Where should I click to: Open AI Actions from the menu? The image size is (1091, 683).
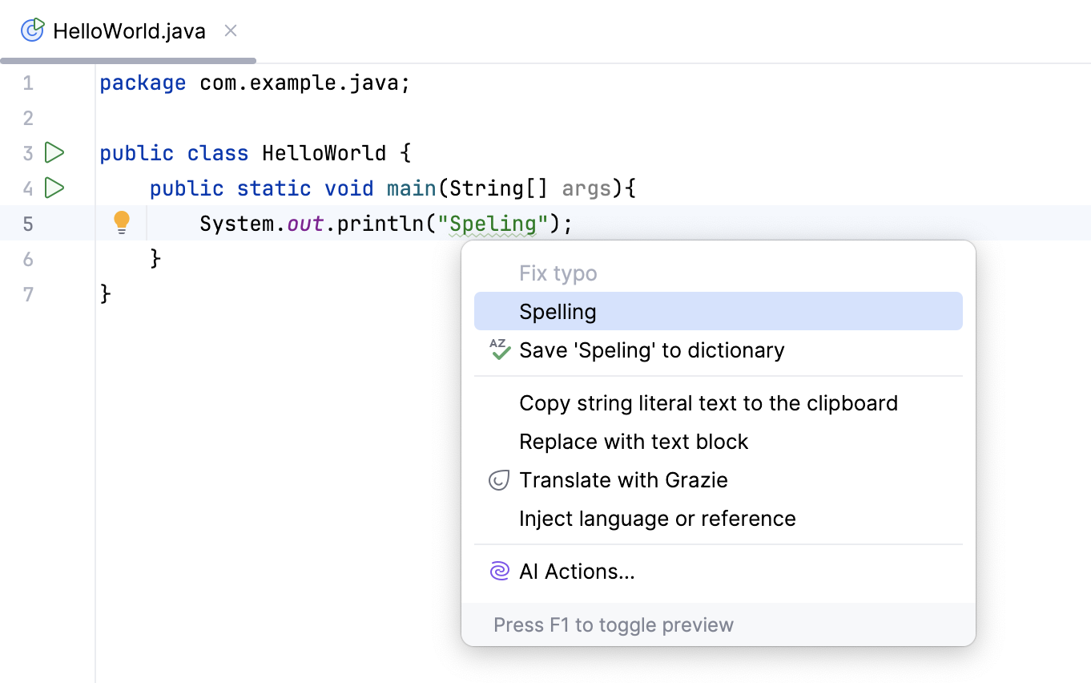click(576, 571)
